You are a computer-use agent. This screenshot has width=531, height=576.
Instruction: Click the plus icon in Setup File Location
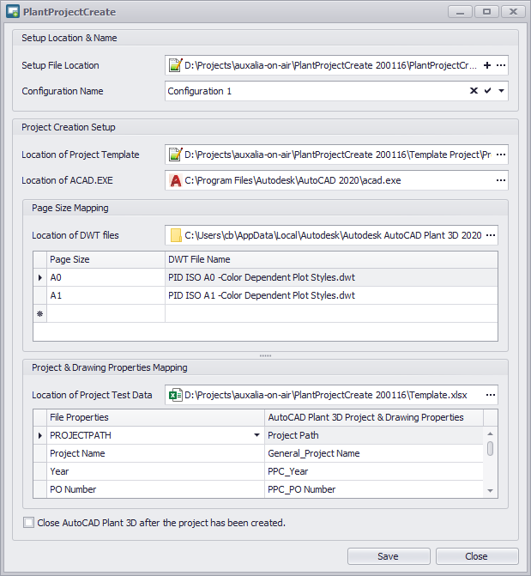(x=487, y=65)
